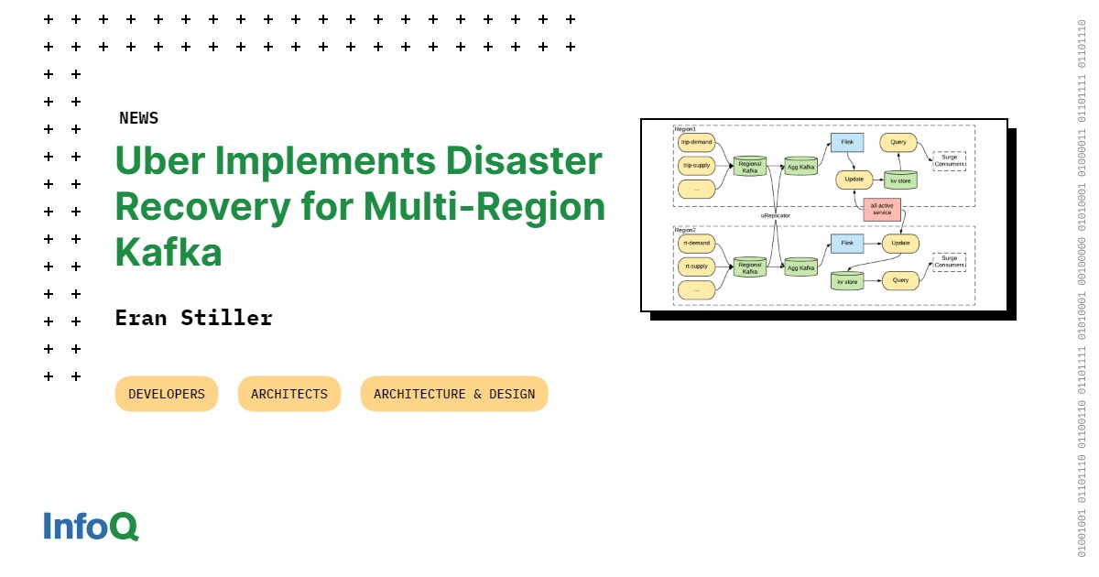Follow the ARCHITECTURE & DESIGN link
Viewport: 1099px width, 577px height.
454,394
